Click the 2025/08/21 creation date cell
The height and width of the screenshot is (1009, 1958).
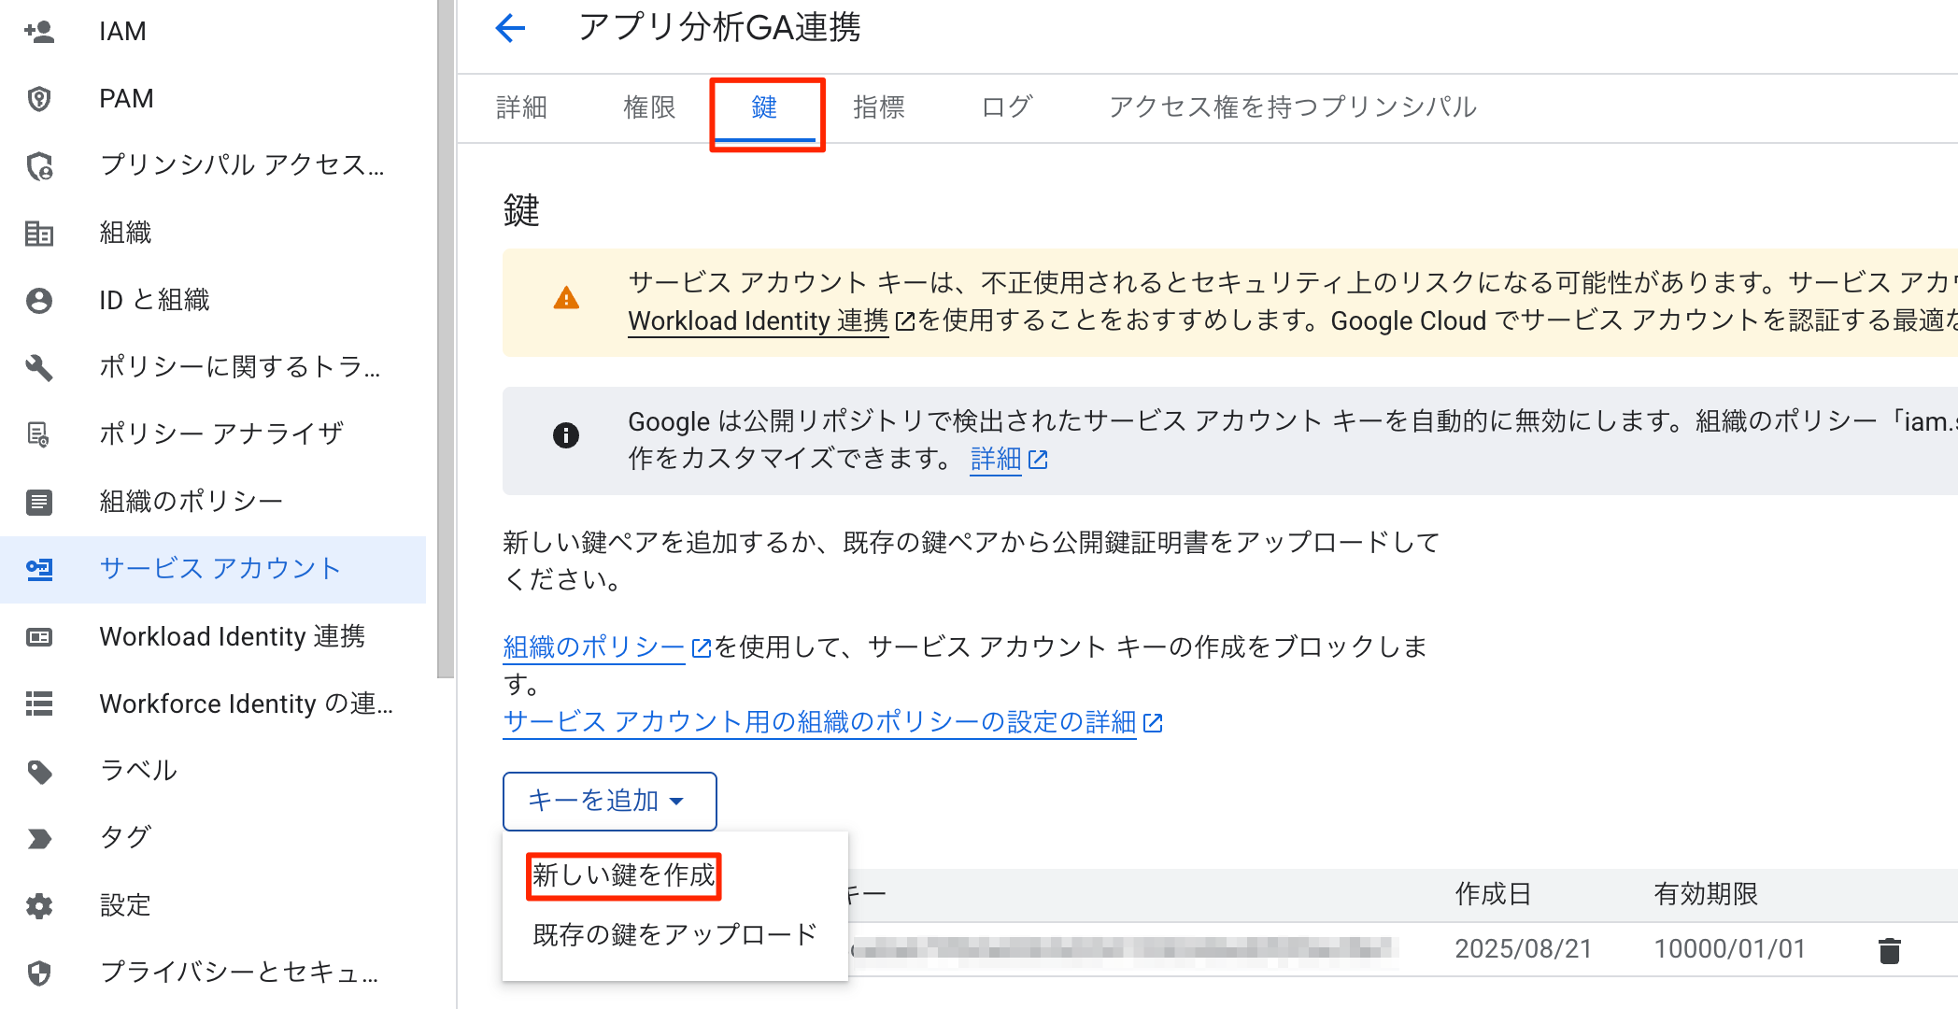coord(1523,950)
